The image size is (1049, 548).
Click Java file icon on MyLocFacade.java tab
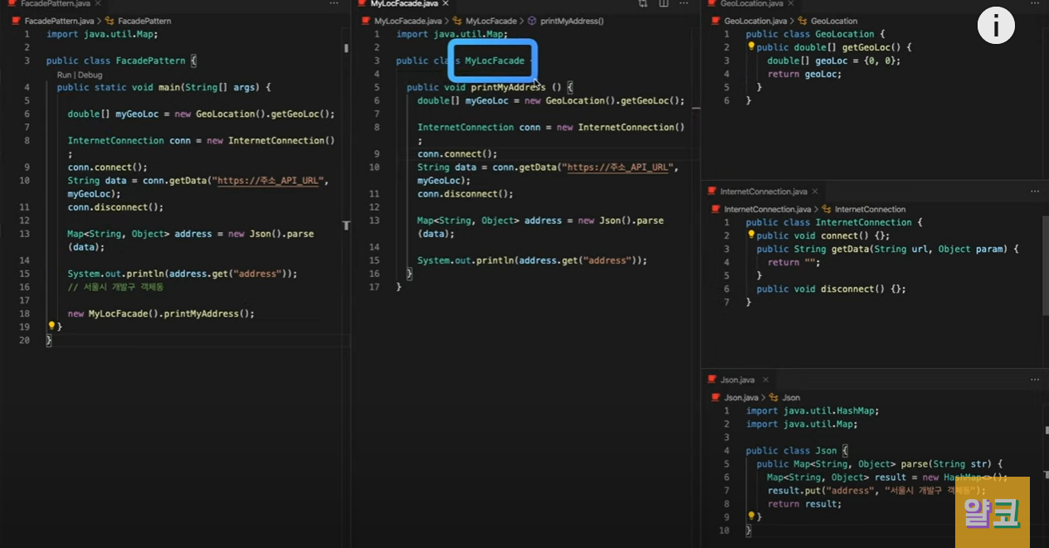tap(363, 4)
